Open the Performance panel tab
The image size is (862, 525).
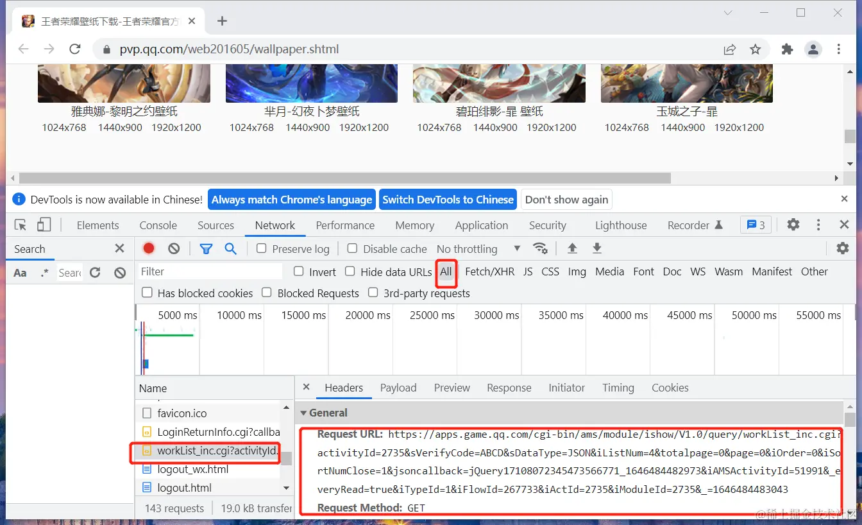[x=345, y=225]
